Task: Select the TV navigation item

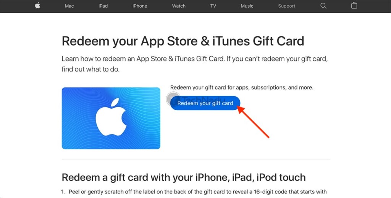Action: (213, 6)
